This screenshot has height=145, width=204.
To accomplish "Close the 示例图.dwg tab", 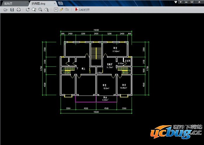I will point(54,3).
